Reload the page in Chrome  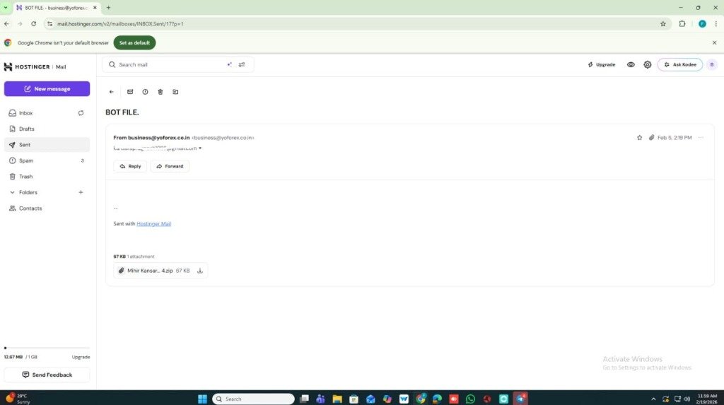pos(33,23)
